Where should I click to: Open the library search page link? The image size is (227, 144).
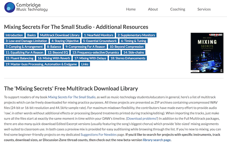click(x=157, y=140)
